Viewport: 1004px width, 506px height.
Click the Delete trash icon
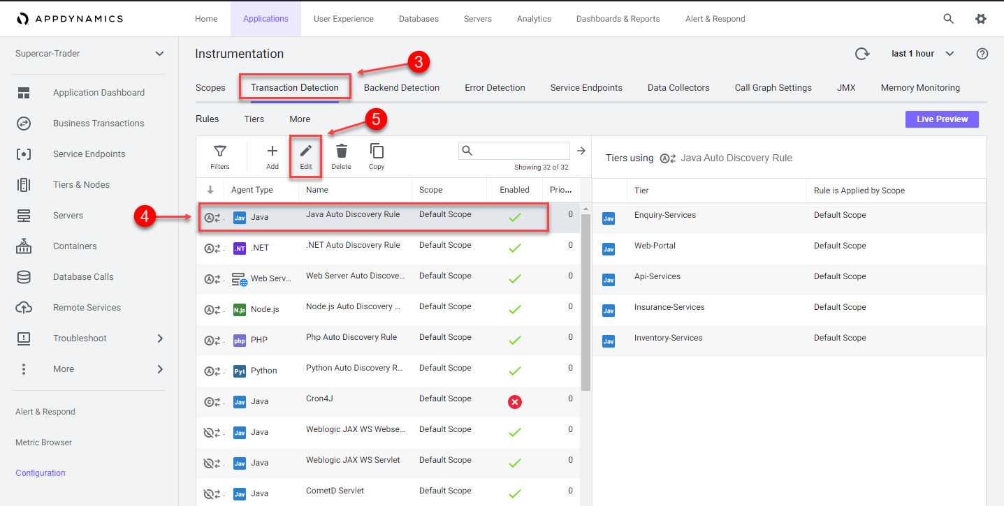[342, 151]
